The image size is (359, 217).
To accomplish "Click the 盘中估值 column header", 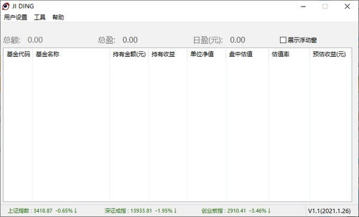I will click(247, 54).
